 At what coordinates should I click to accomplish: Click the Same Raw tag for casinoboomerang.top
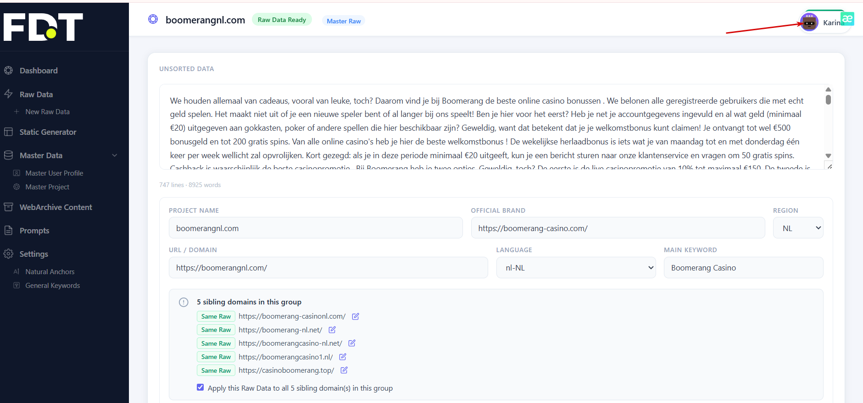tap(216, 370)
